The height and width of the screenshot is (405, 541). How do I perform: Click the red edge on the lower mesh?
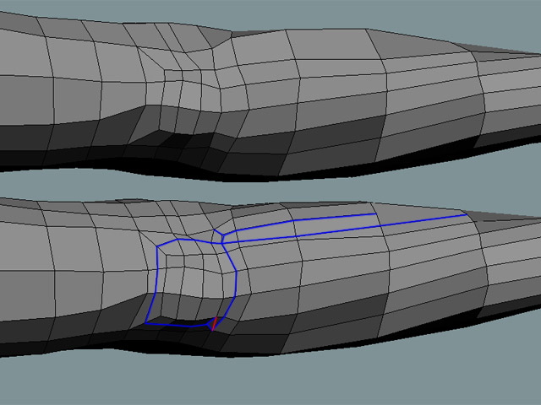point(214,323)
